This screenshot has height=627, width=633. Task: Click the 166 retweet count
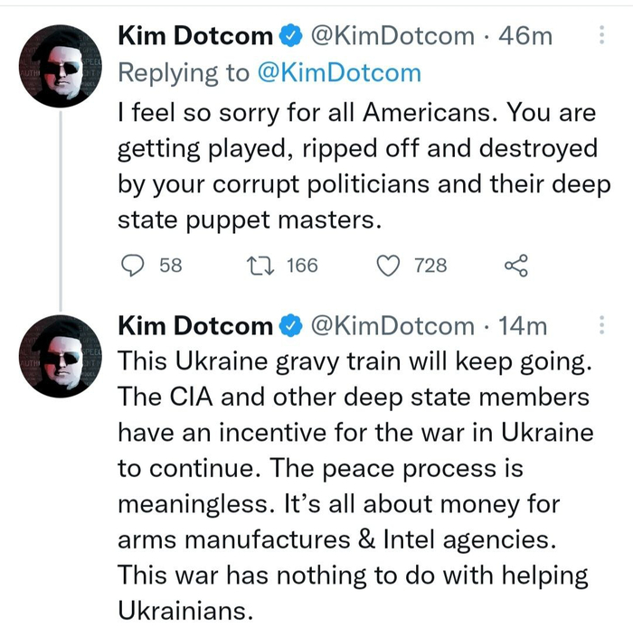(x=302, y=265)
